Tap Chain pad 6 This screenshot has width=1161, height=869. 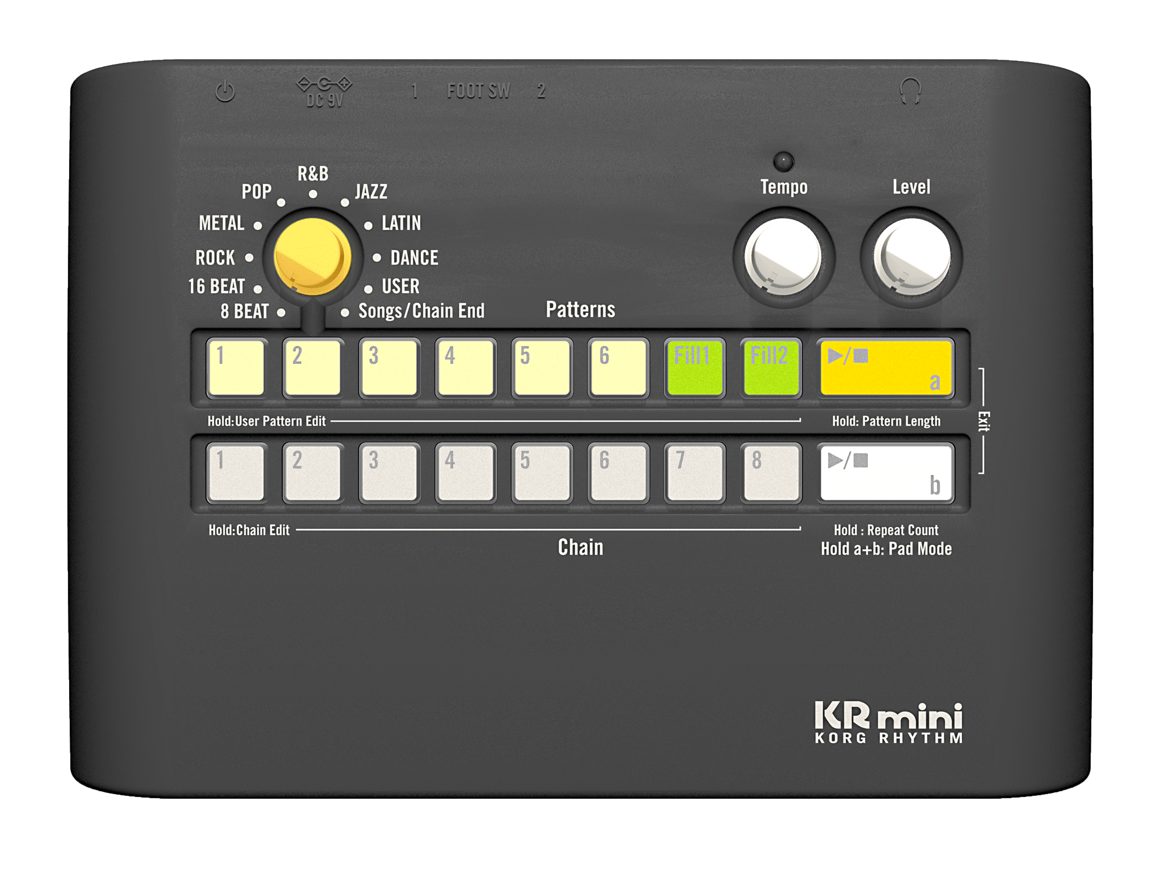pos(619,473)
